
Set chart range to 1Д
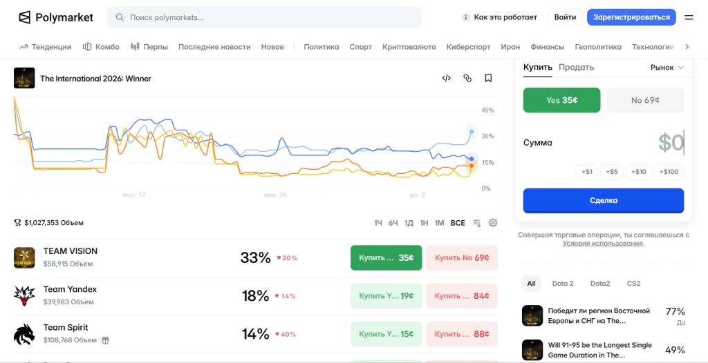click(x=409, y=223)
